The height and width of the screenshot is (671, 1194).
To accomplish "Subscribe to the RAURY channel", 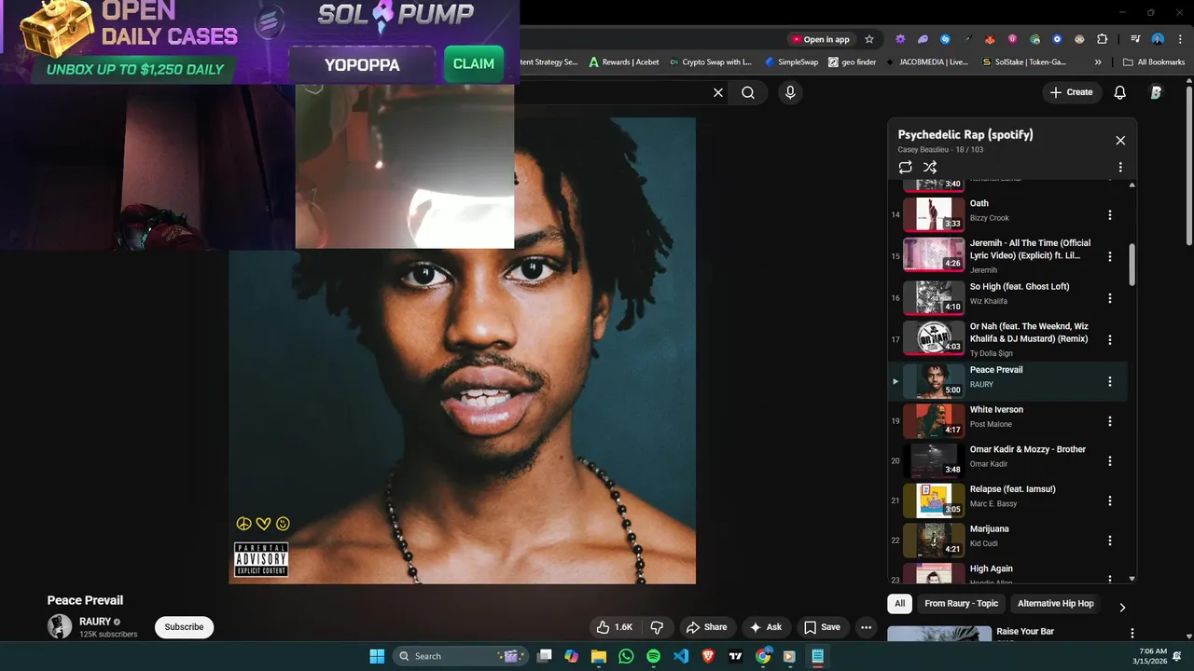I will point(184,627).
